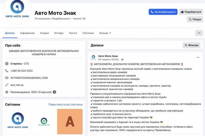This screenshot has height=136, width=205.
Task: Open the Світлини tab
Action: click(88, 33)
